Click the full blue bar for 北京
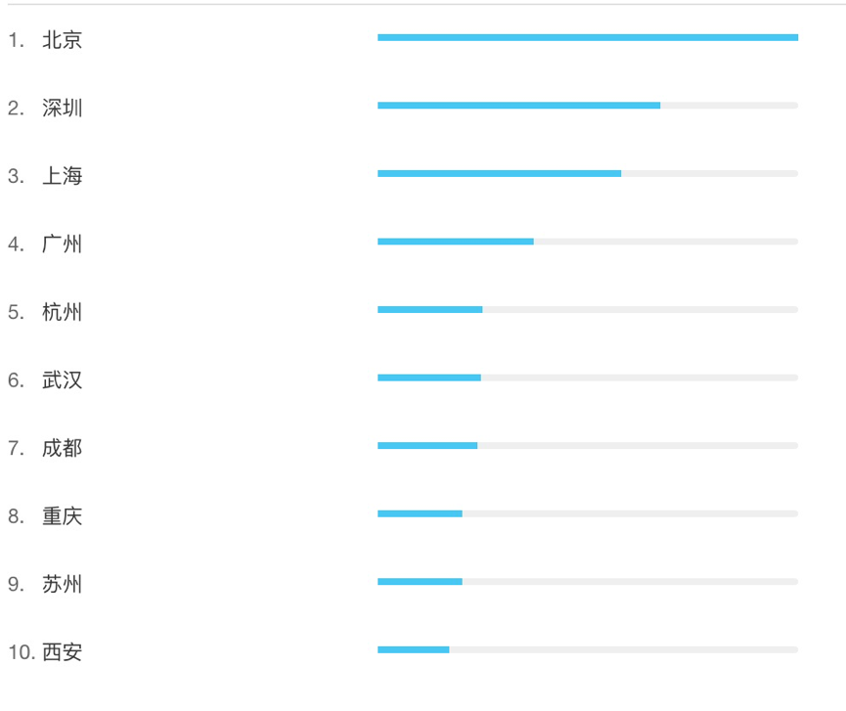846x711 pixels. pyautogui.click(x=588, y=38)
